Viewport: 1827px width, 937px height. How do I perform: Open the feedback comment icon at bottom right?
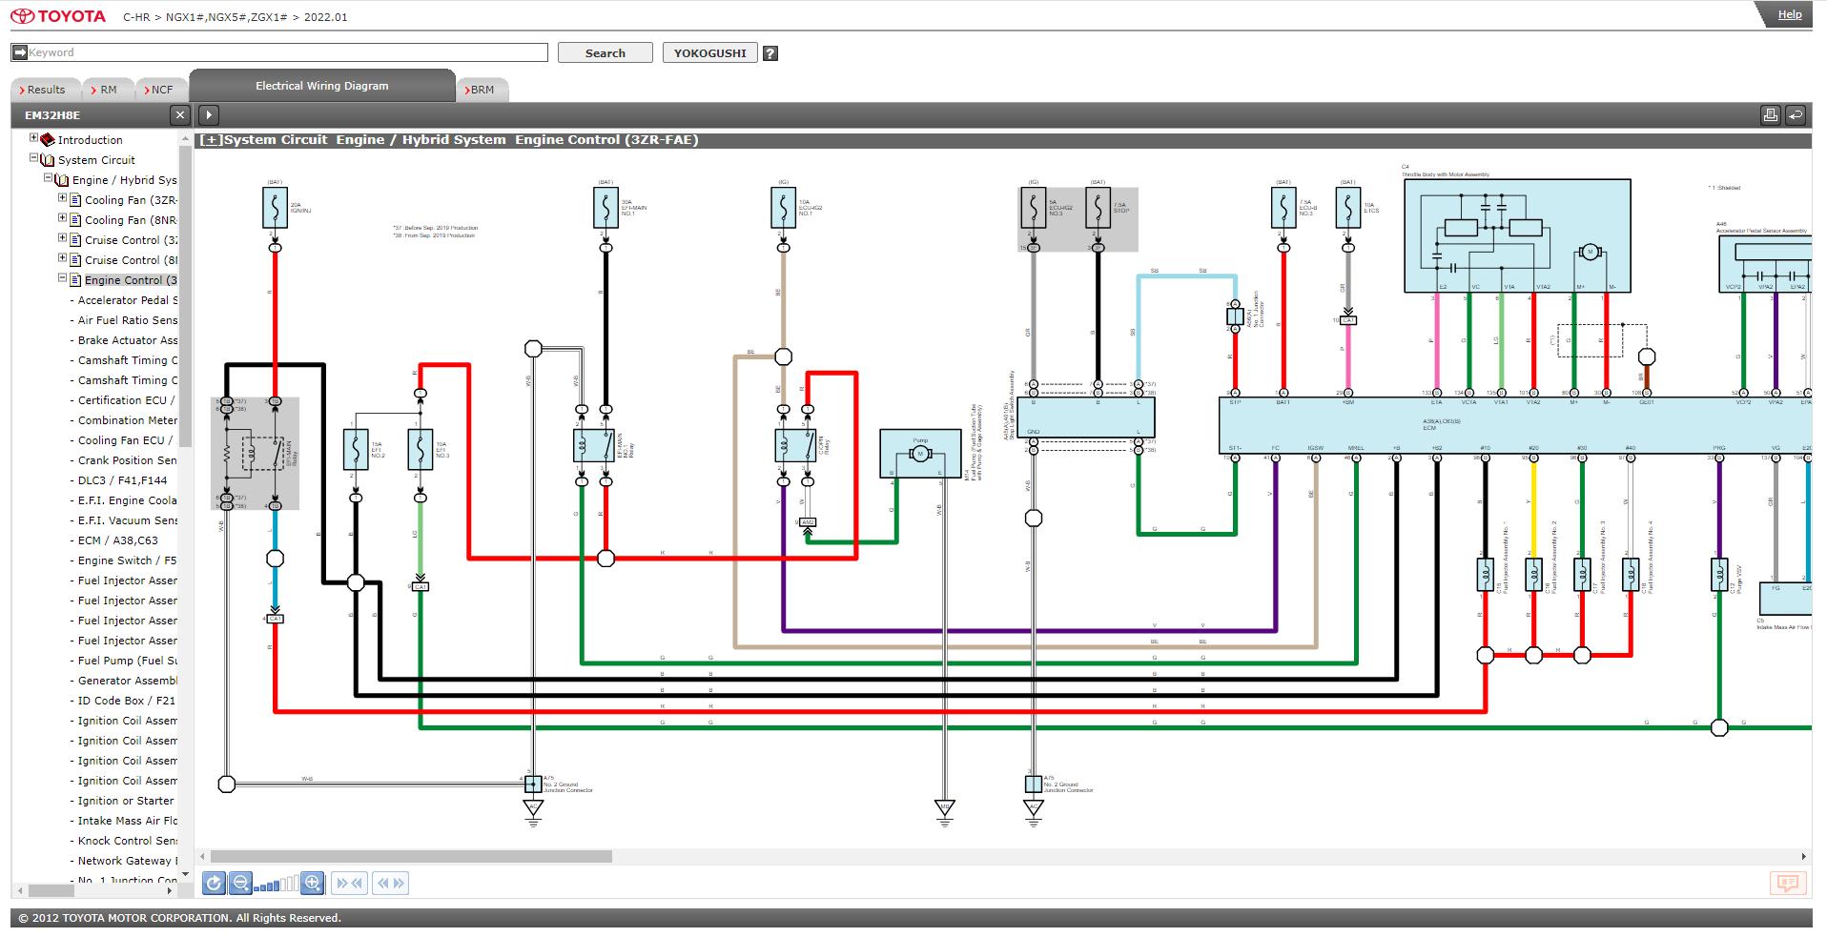pos(1787,884)
